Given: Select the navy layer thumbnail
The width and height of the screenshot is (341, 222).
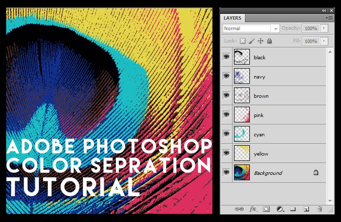Looking at the screenshot, I should (242, 76).
